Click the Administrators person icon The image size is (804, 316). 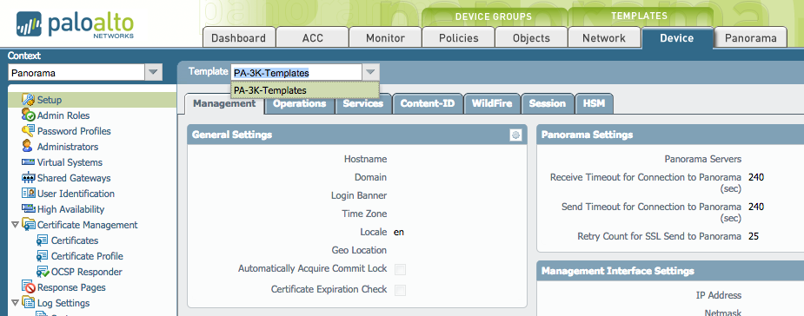28,147
